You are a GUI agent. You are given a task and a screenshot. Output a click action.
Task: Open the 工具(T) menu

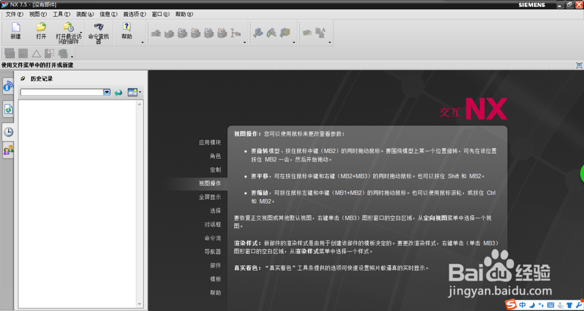tap(61, 14)
